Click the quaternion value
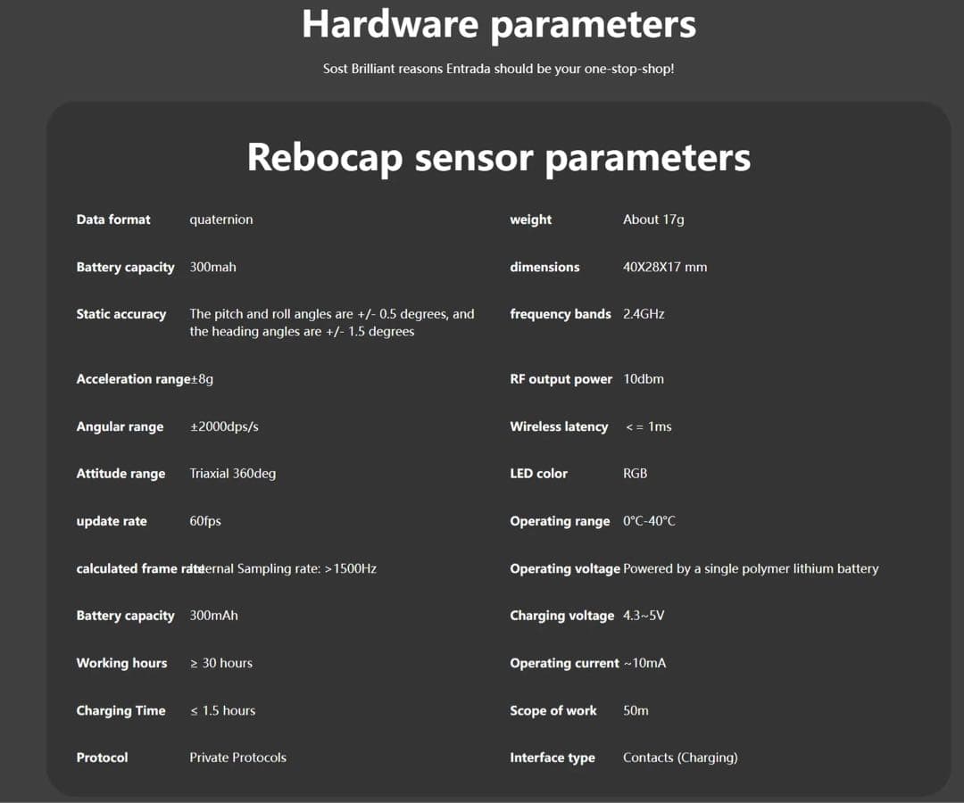Image resolution: width=964 pixels, height=803 pixels. [x=220, y=219]
